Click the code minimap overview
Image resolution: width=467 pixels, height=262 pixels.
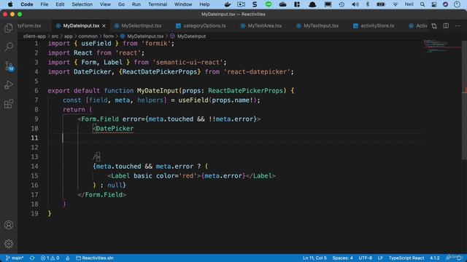pyautogui.click(x=441, y=46)
